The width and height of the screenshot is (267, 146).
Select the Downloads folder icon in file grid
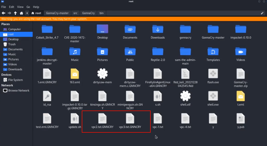(x=158, y=29)
